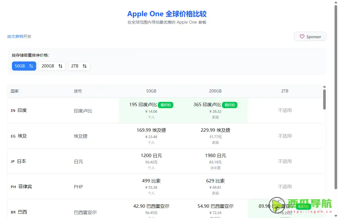
Task: Click the 195 印度卢比 price
Action: coord(143,104)
